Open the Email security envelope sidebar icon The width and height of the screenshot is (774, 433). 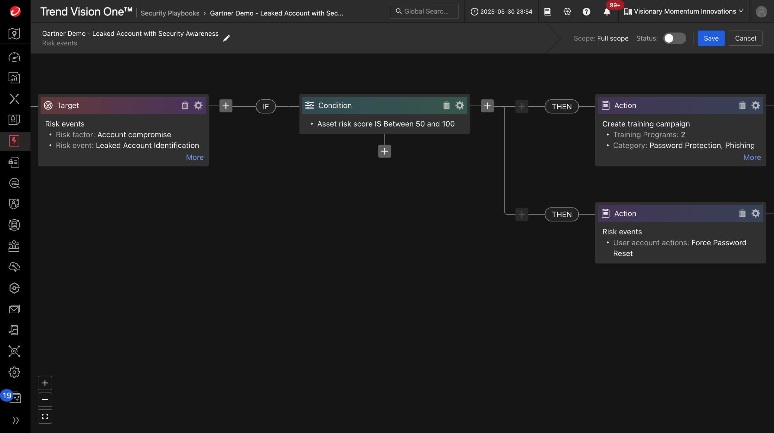[x=14, y=309]
